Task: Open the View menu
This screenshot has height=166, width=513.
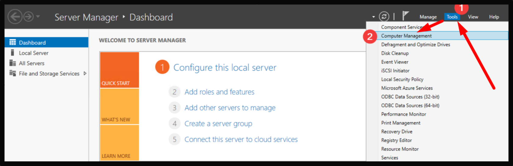Action: 473,17
